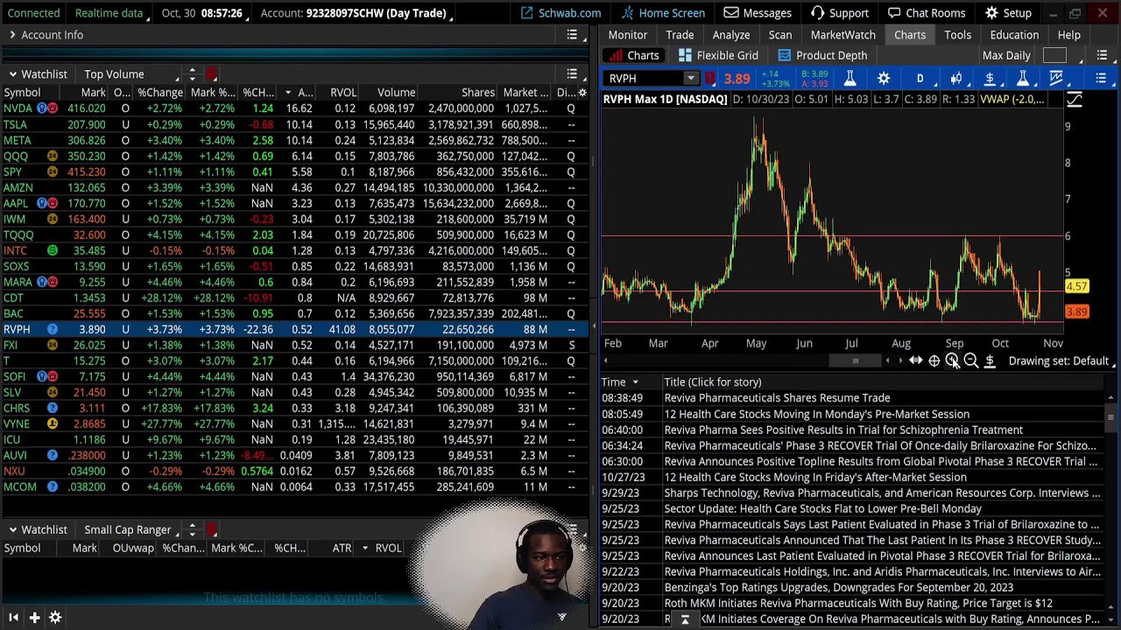Click the zoom-in magnifier under the chart

point(952,361)
